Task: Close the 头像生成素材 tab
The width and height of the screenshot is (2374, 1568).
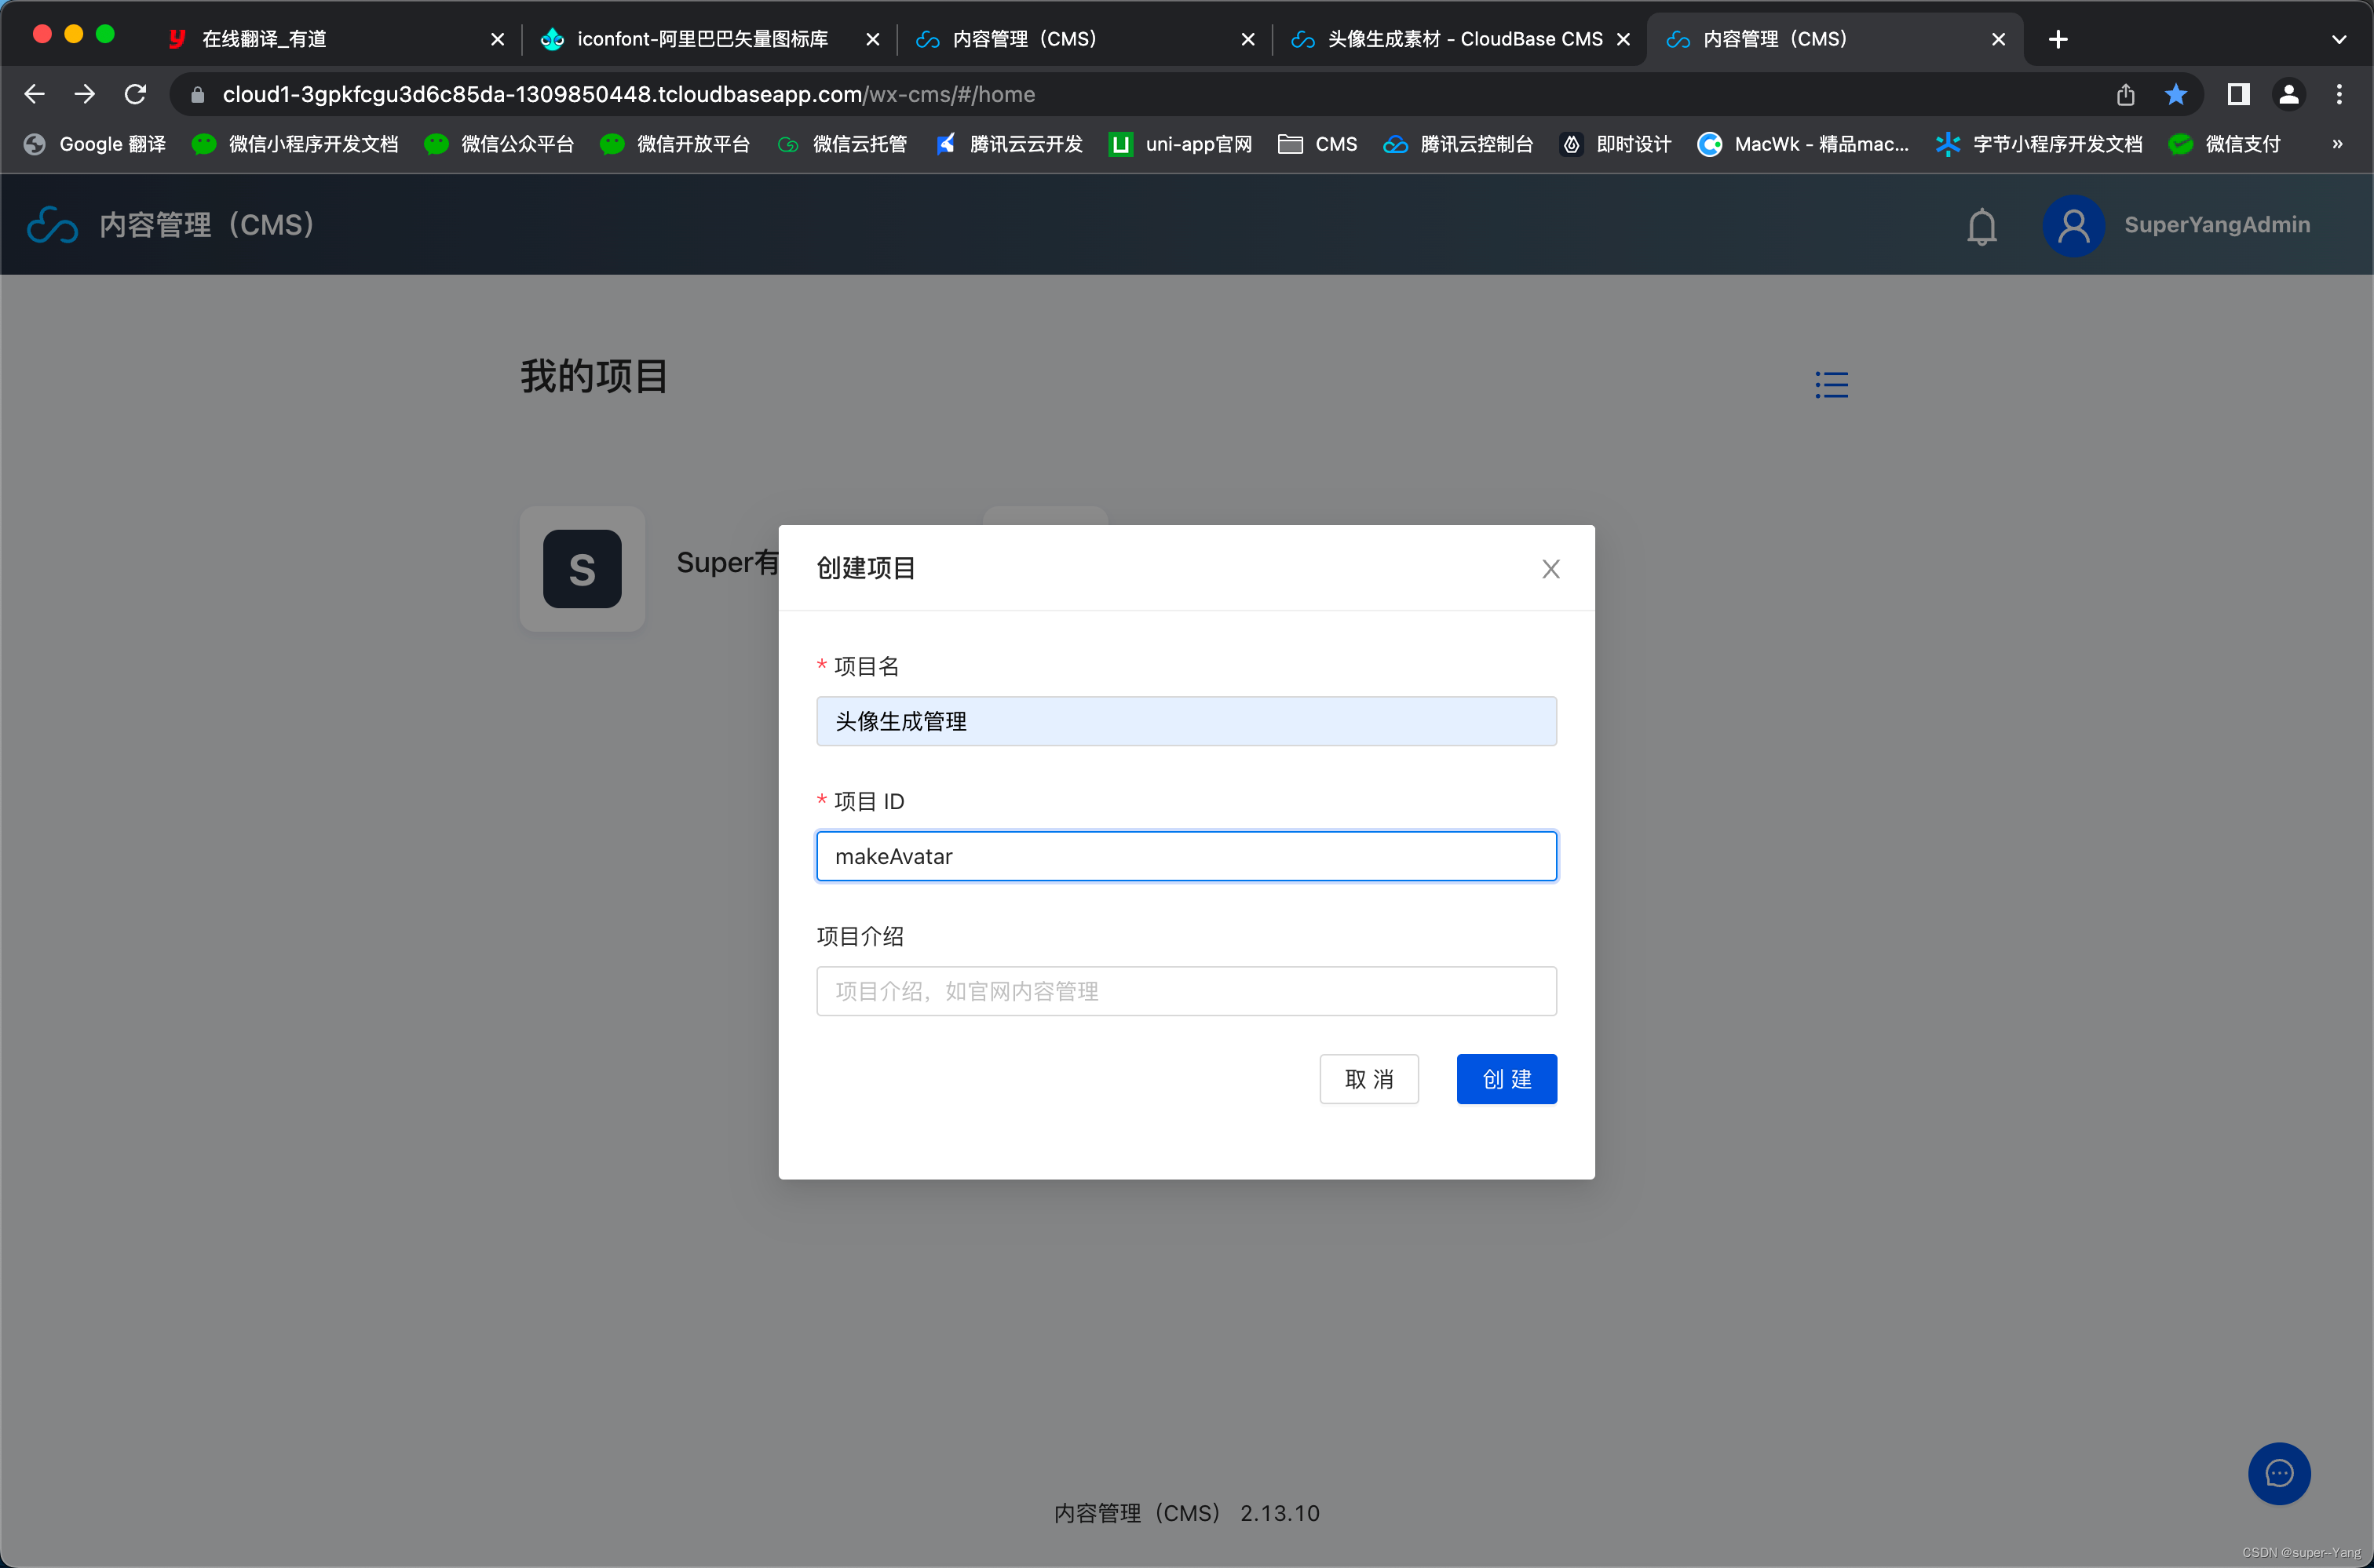Action: 1623,39
